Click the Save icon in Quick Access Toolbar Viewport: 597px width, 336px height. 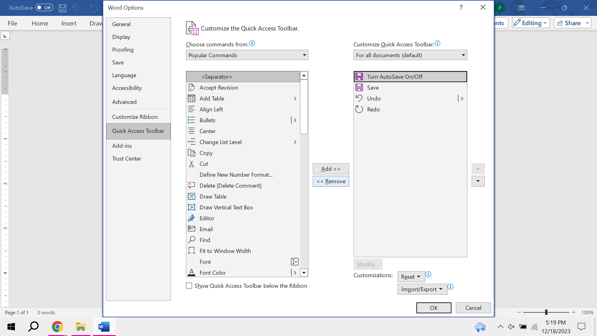360,87
